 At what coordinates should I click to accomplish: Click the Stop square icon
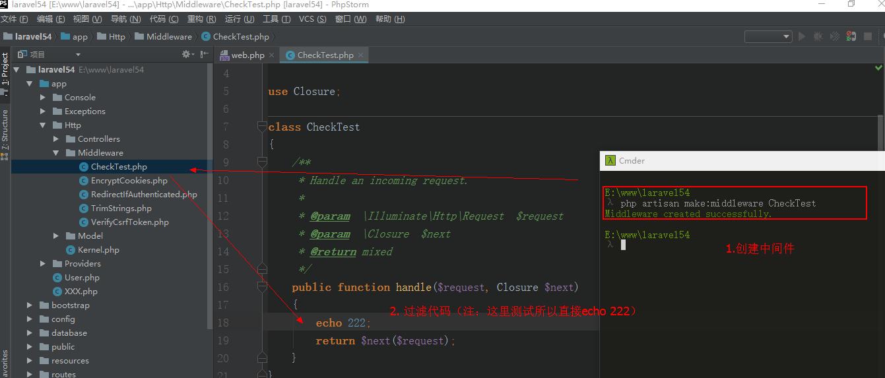point(868,37)
